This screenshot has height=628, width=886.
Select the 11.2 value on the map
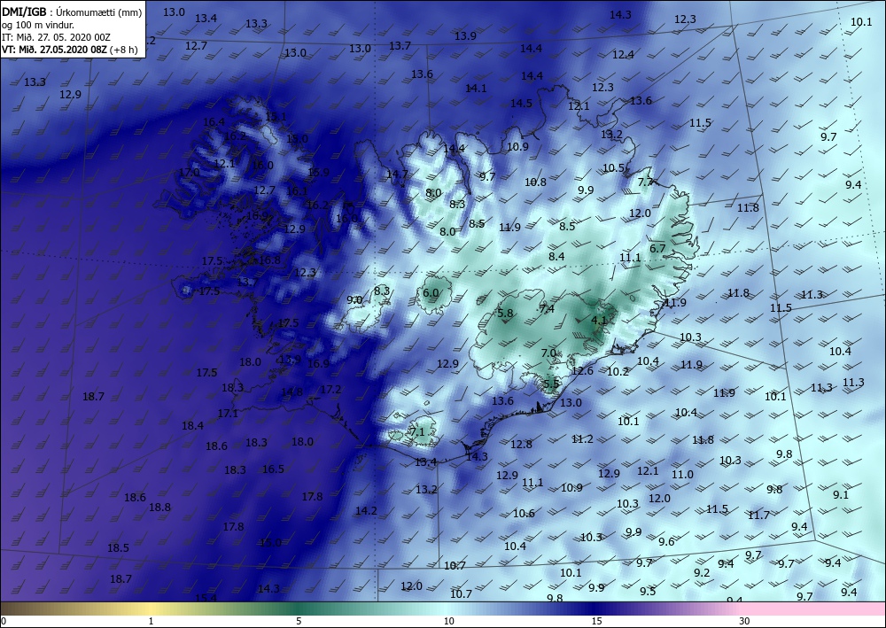(582, 438)
